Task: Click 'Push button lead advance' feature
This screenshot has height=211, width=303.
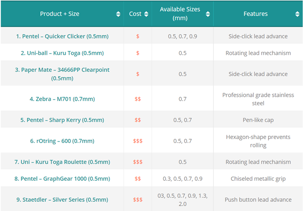Action: click(x=258, y=200)
